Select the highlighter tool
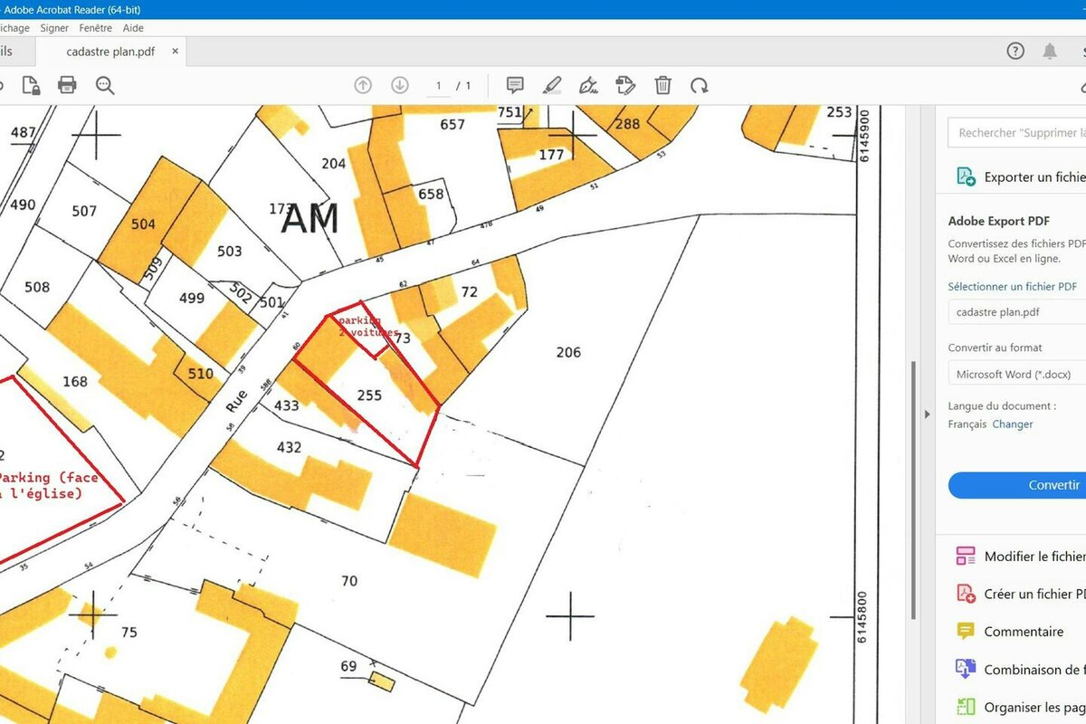Image resolution: width=1086 pixels, height=724 pixels. click(552, 86)
